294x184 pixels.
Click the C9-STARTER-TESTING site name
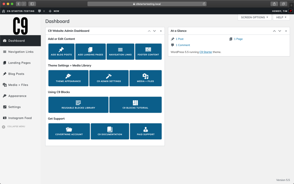coord(21,11)
